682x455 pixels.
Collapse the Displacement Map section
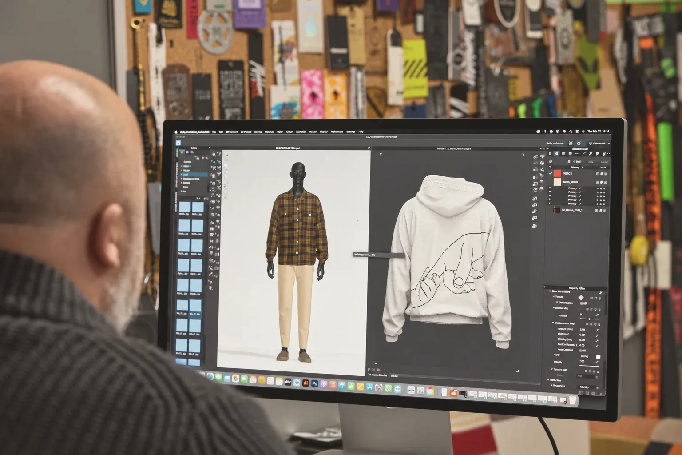[553, 323]
